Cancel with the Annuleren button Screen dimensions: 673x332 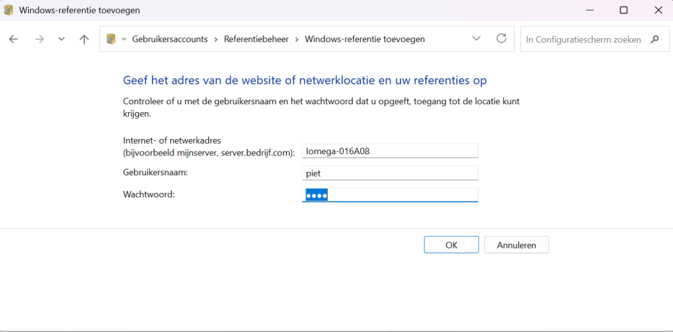[517, 245]
